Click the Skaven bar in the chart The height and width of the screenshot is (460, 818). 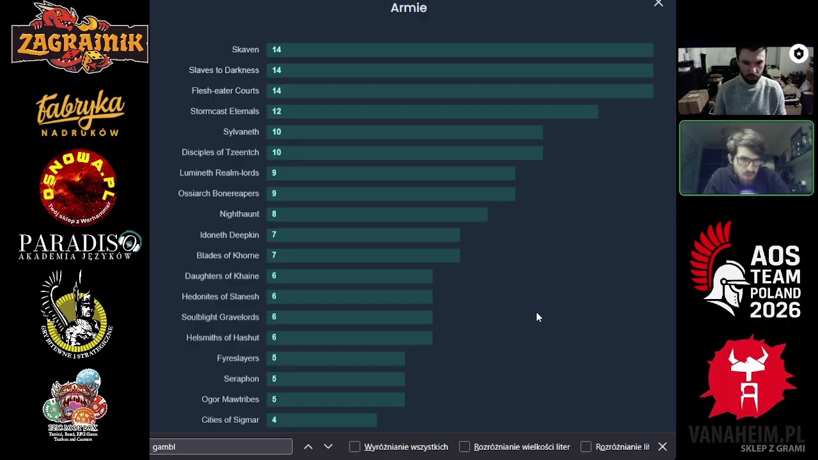pos(460,49)
